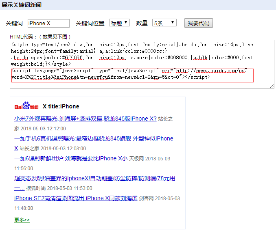Open the 数量 dropdown showing 5条

coord(164,23)
